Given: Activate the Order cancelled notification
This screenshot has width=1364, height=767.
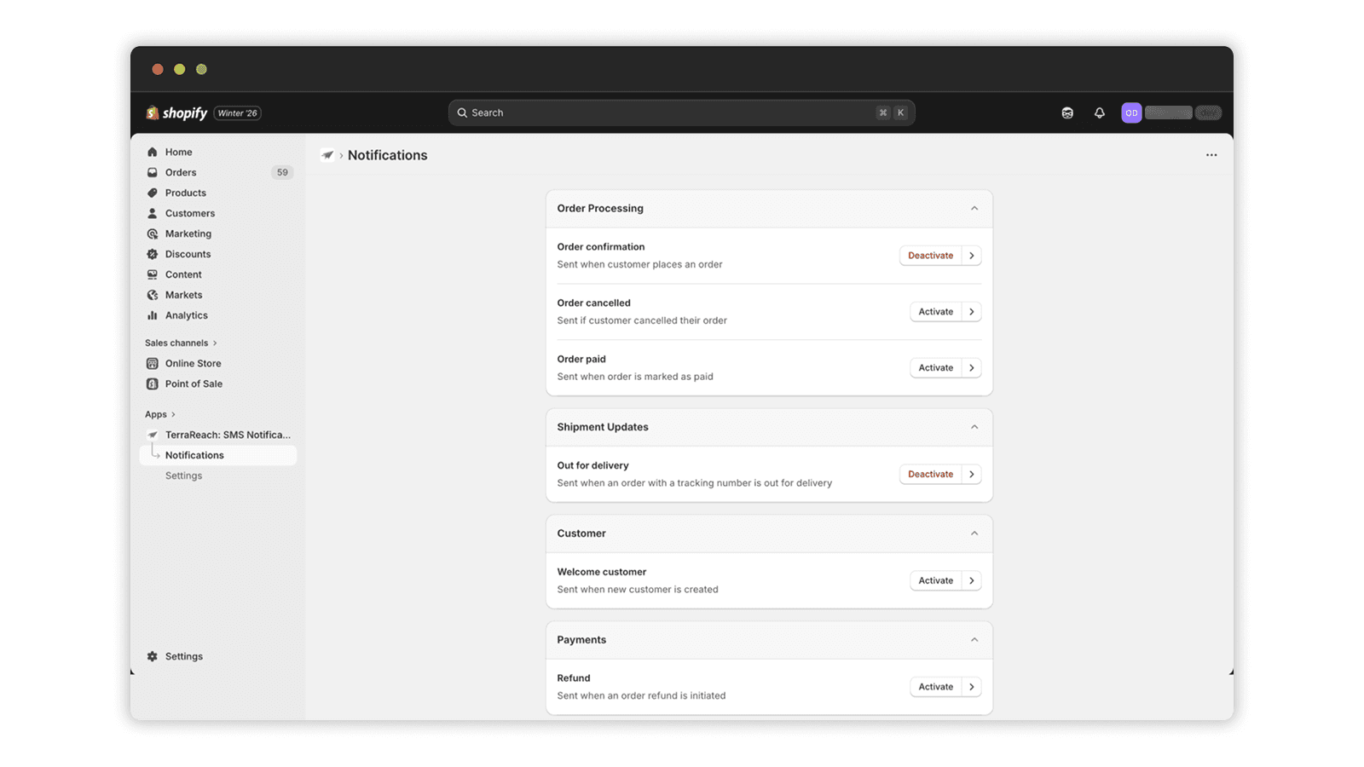Looking at the screenshot, I should pyautogui.click(x=935, y=311).
